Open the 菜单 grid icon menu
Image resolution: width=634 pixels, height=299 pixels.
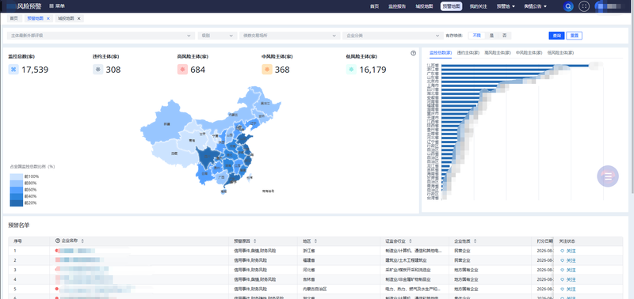coord(52,6)
